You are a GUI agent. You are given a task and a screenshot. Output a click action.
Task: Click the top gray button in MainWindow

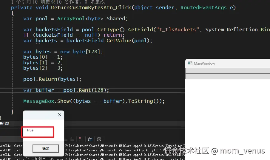(228, 71)
